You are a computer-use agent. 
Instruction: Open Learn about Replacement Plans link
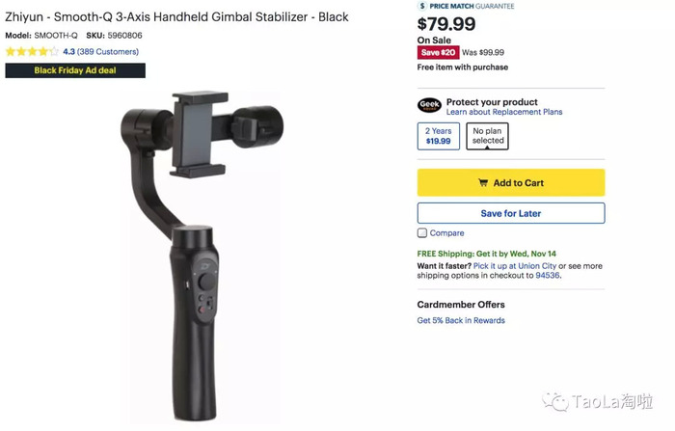click(x=504, y=112)
